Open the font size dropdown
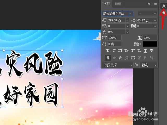This screenshot has height=125, width=167. 127,20
